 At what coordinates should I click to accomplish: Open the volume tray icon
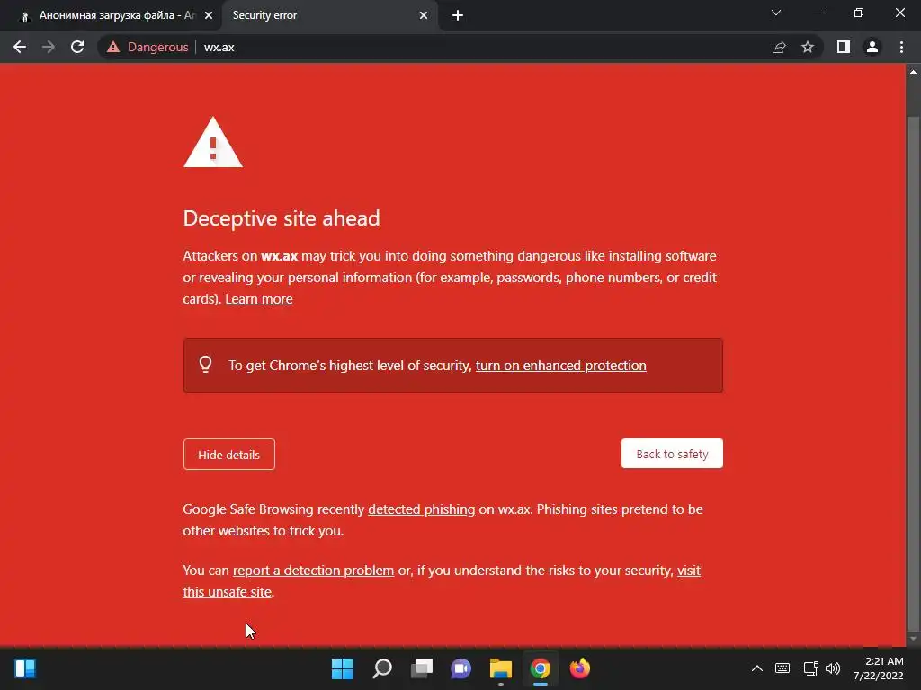833,668
